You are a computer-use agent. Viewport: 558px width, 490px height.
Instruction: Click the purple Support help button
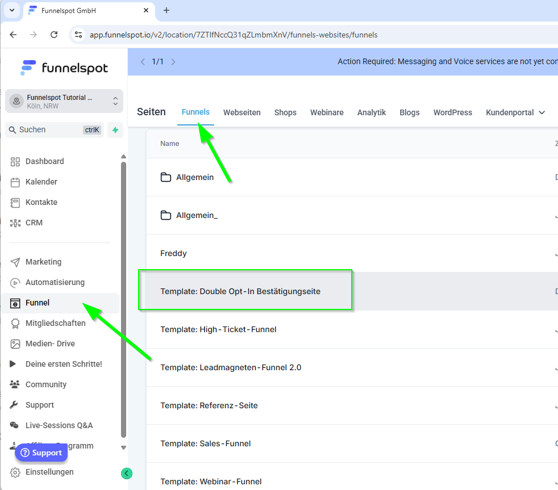(x=41, y=453)
